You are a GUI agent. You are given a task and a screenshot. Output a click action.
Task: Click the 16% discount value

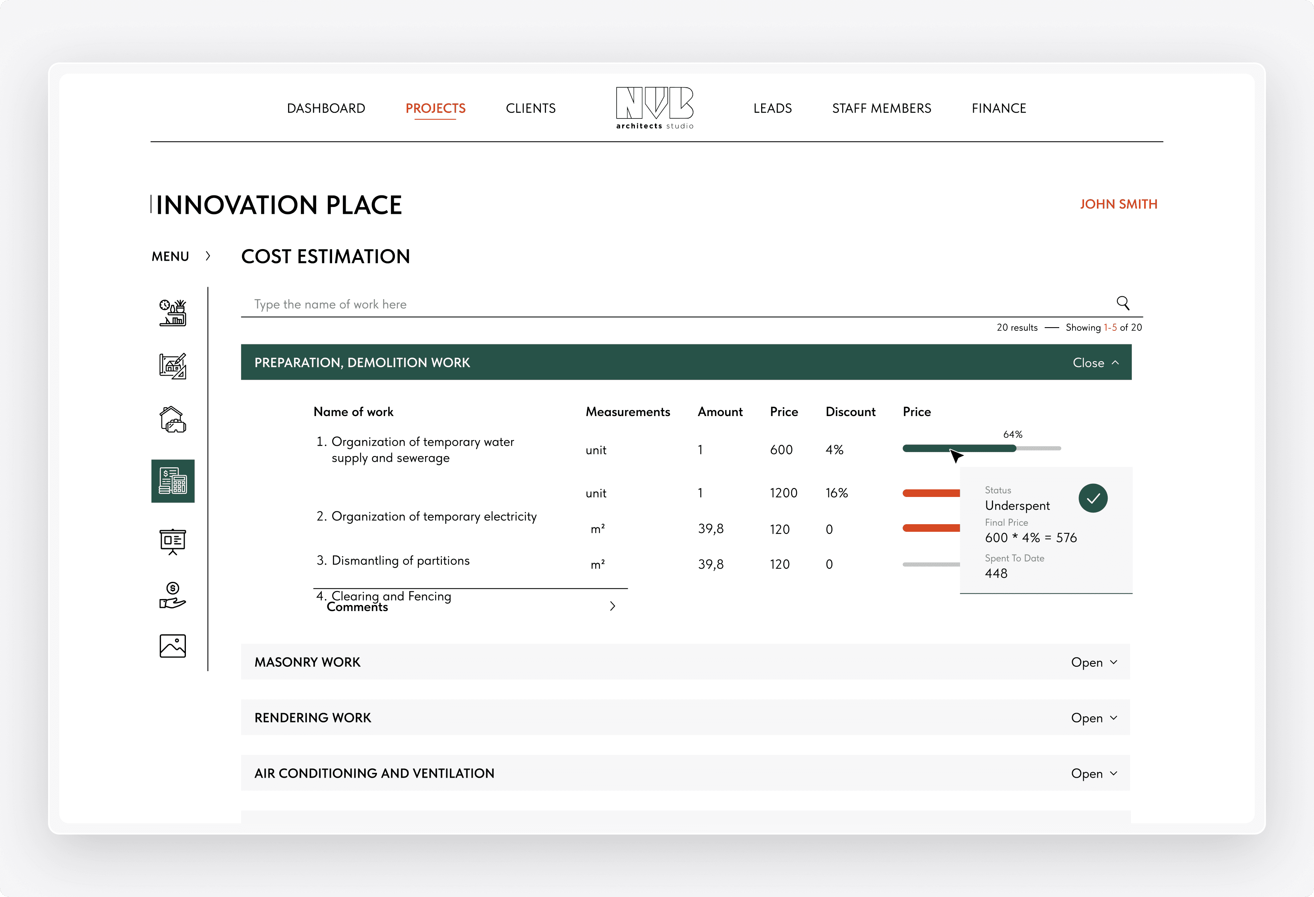[837, 493]
